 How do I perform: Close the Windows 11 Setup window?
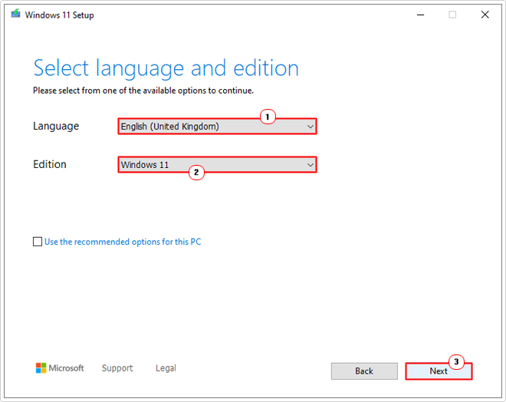pyautogui.click(x=485, y=15)
